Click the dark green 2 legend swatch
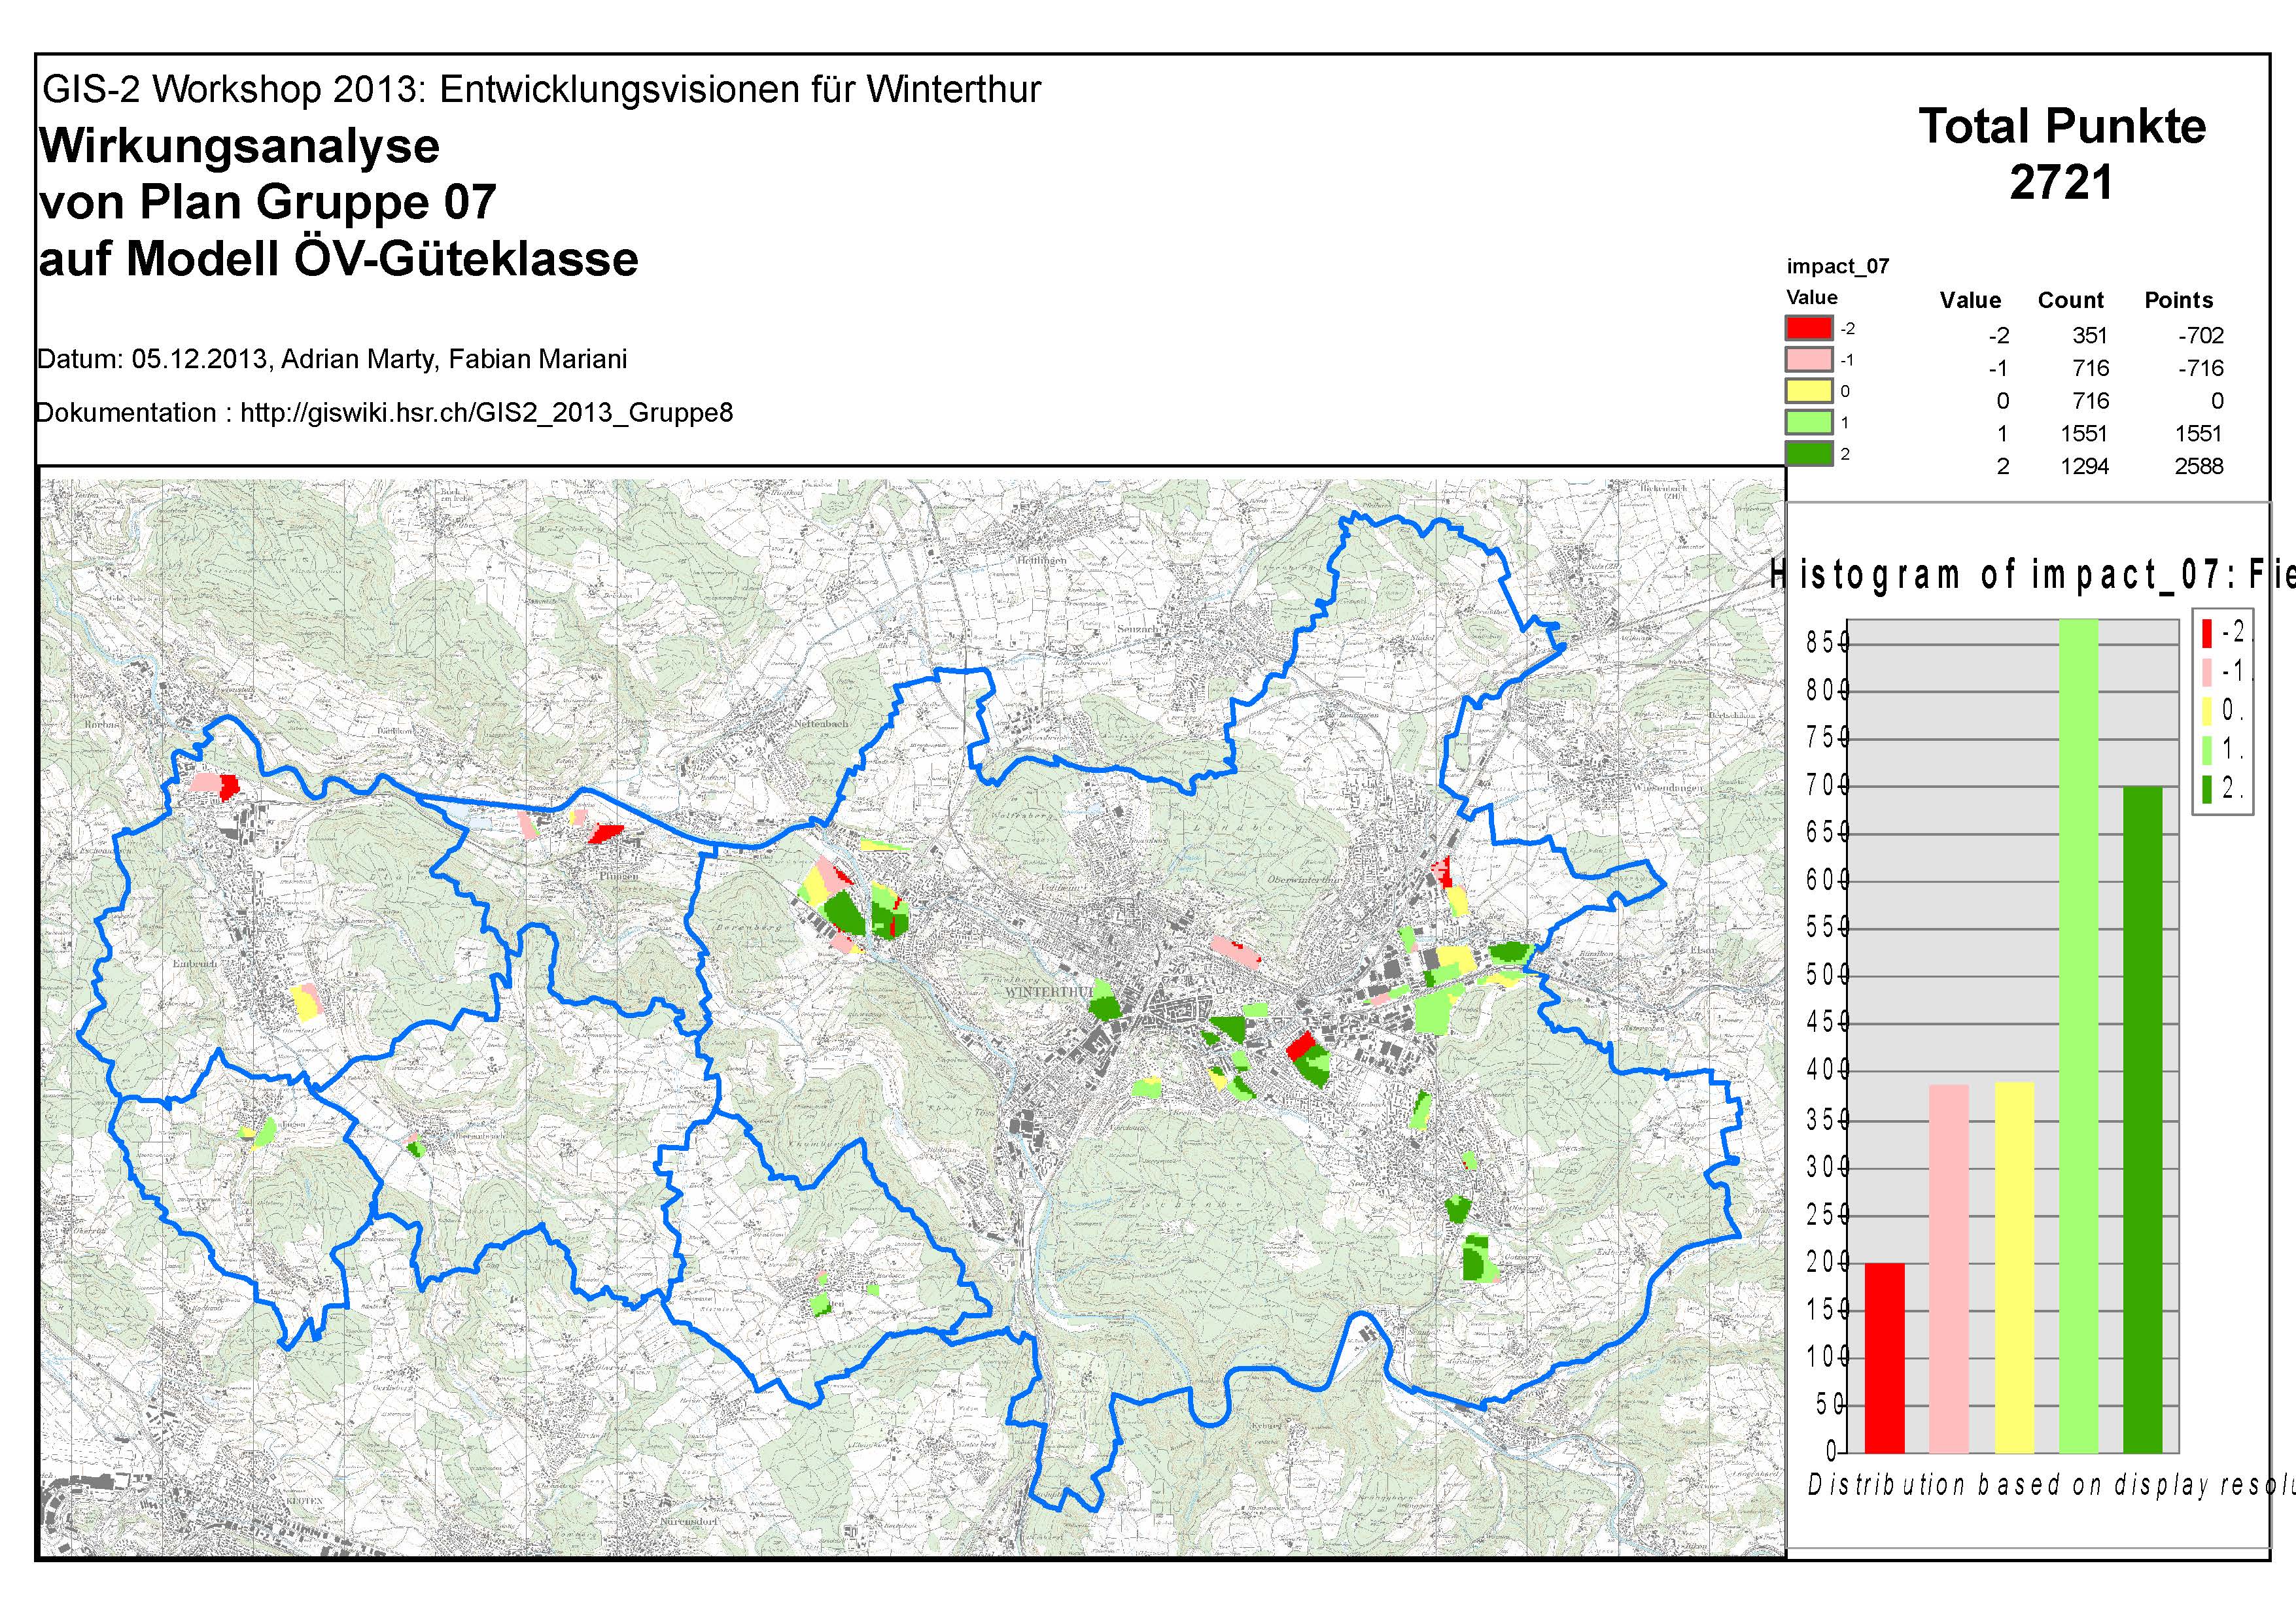 tap(1808, 454)
